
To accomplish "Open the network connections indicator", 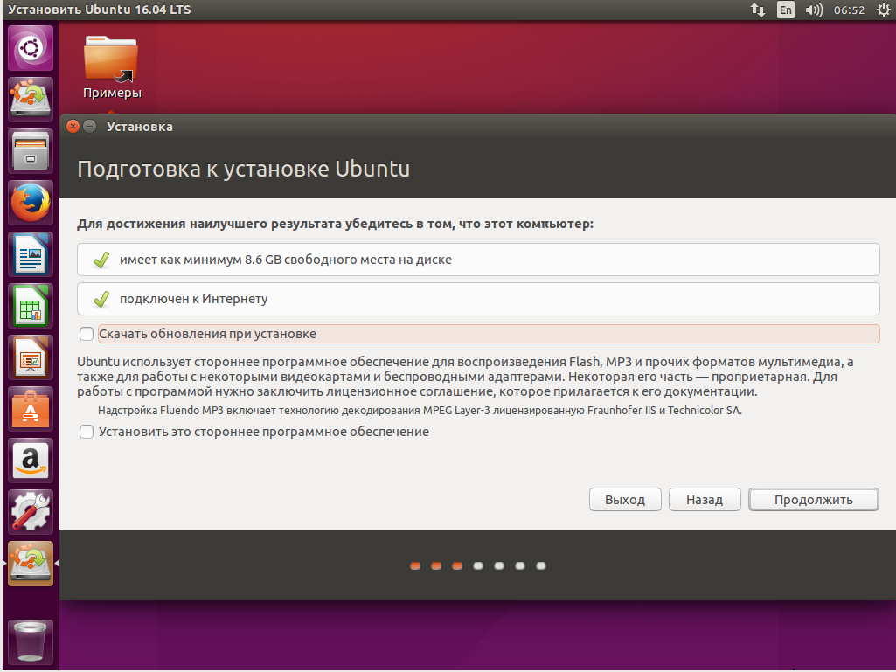I will (758, 10).
